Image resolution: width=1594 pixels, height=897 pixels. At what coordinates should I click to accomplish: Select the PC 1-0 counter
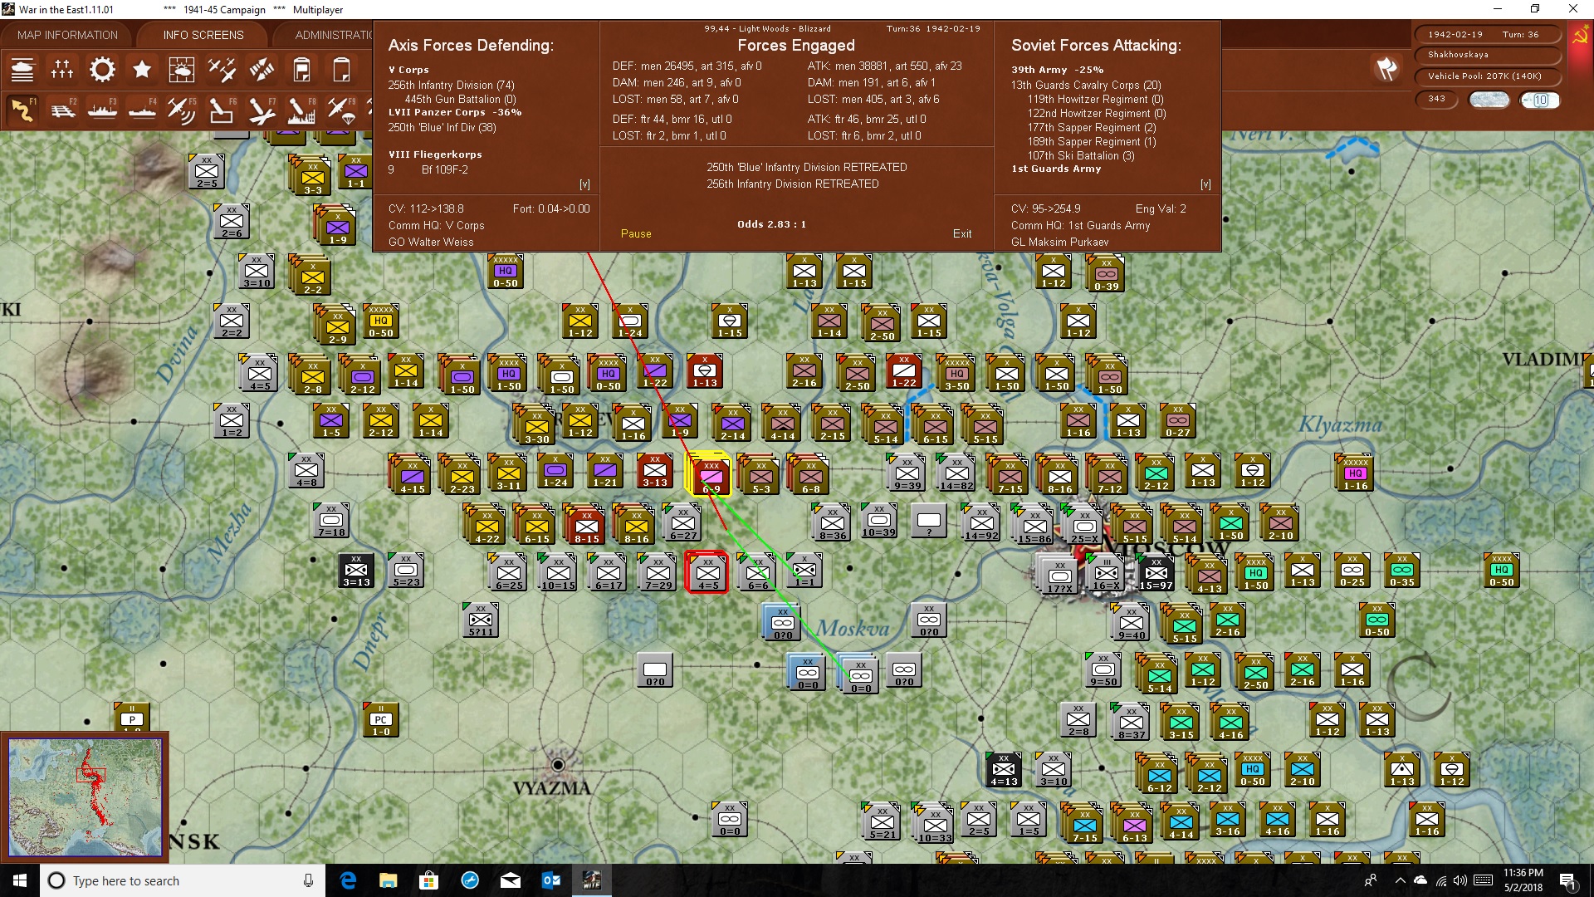[381, 720]
